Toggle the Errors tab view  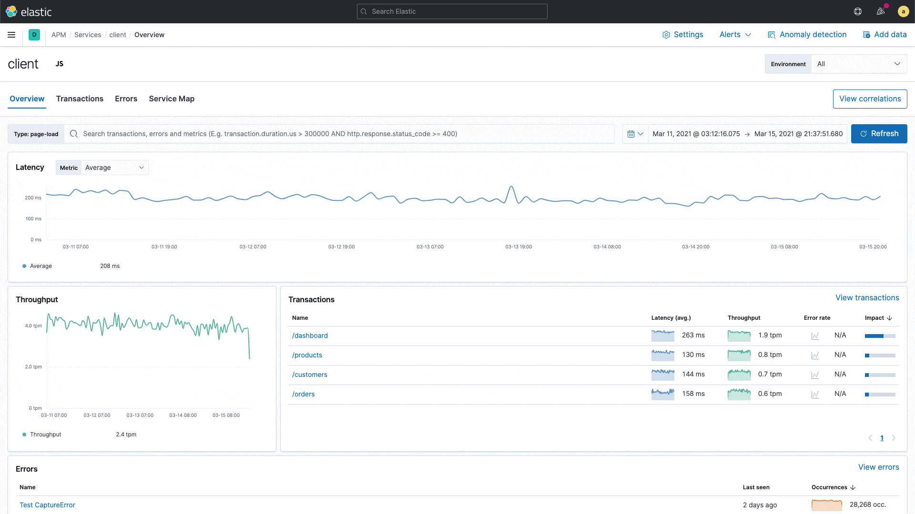pos(126,99)
